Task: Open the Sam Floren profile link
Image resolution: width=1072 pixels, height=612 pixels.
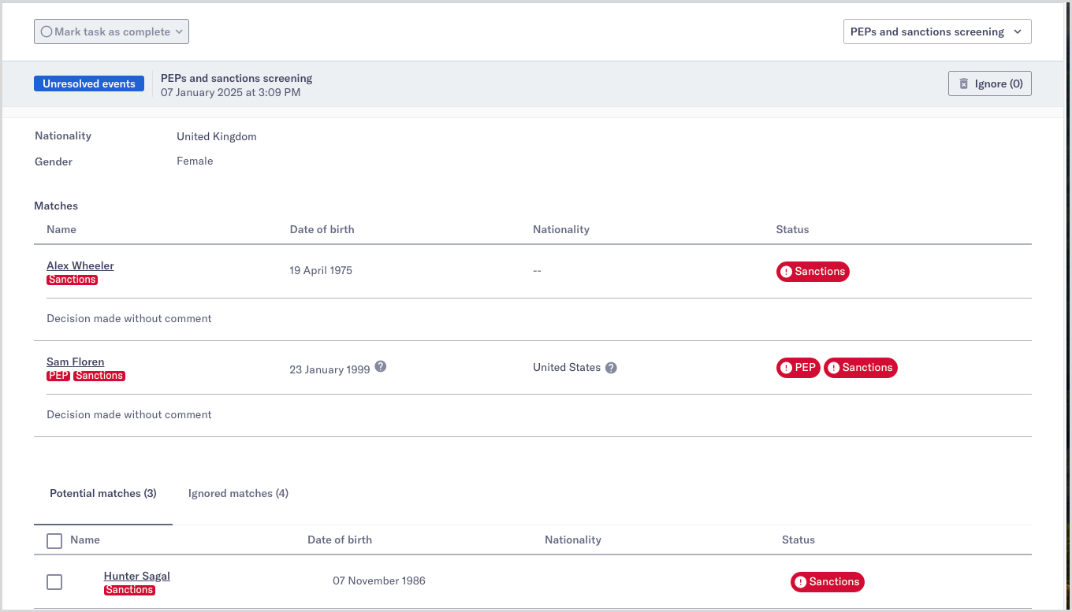Action: click(x=76, y=362)
